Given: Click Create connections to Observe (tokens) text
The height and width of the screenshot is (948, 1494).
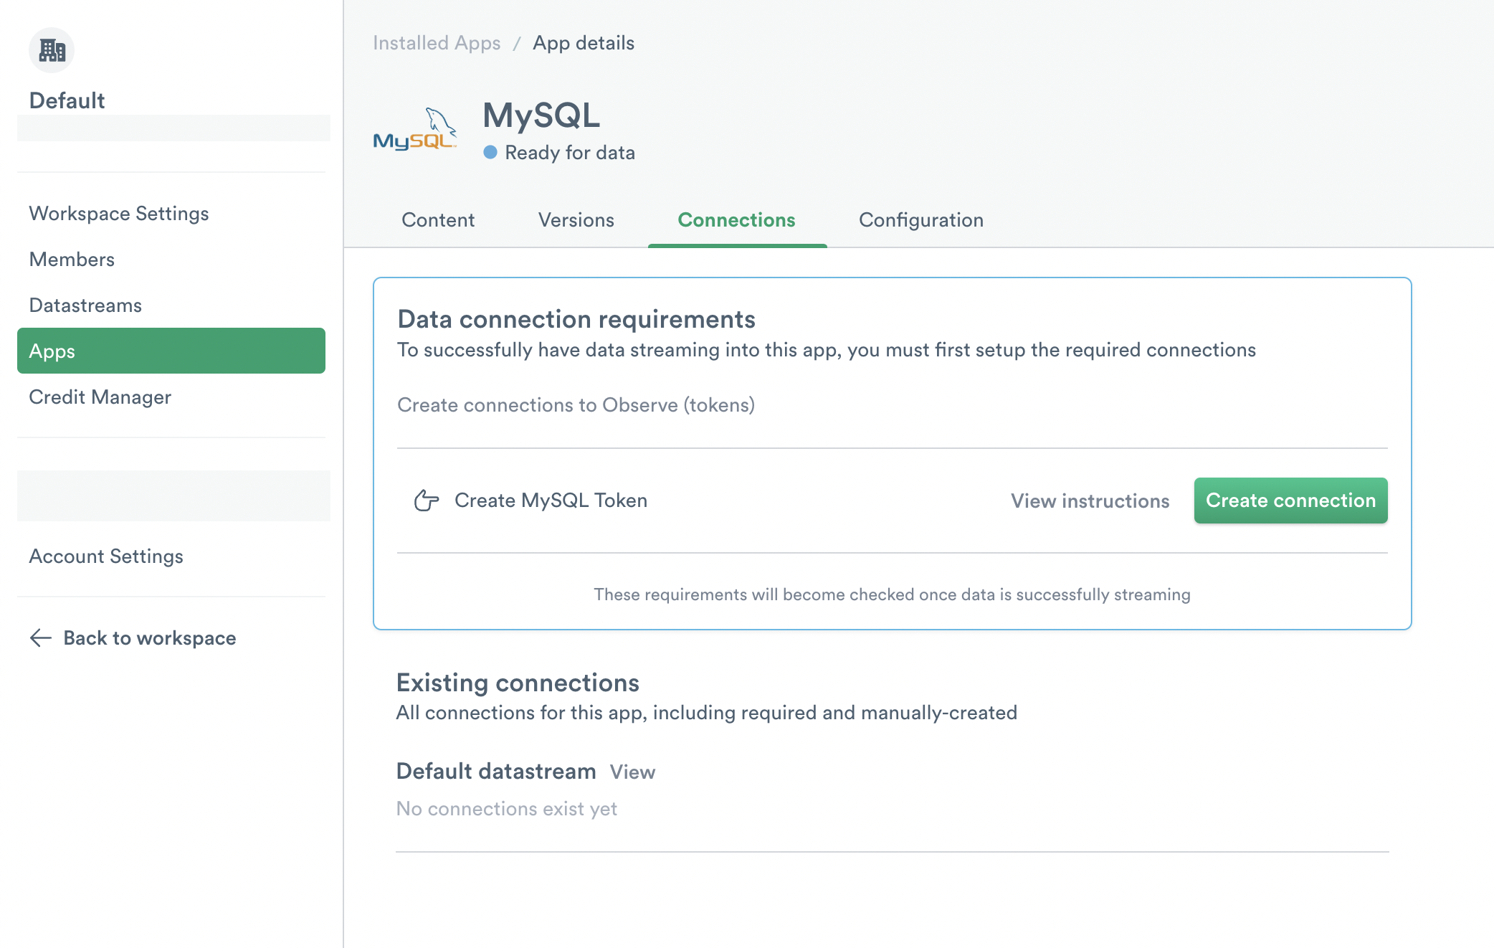Looking at the screenshot, I should tap(576, 405).
